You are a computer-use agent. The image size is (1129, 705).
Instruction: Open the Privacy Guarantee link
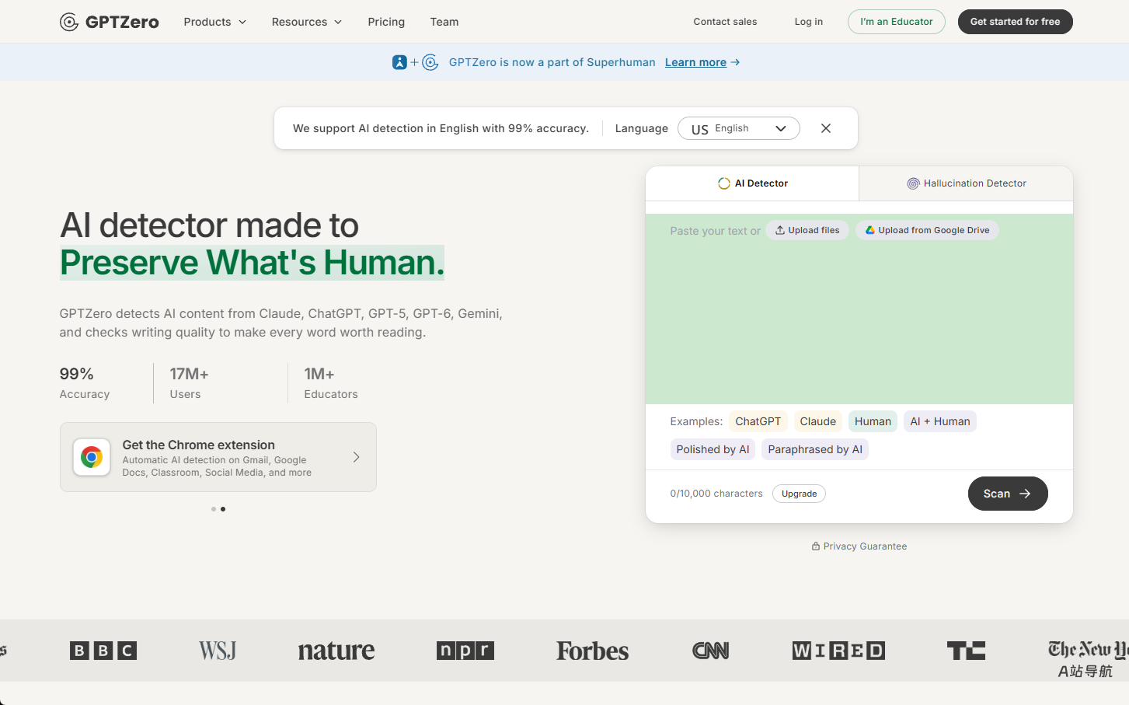pos(859,546)
